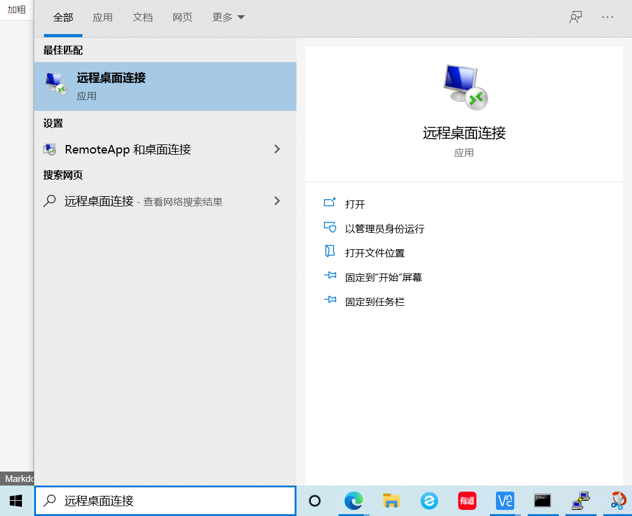This screenshot has width=632, height=516.
Task: Open the scissors snipping app on taskbar
Action: [x=619, y=501]
